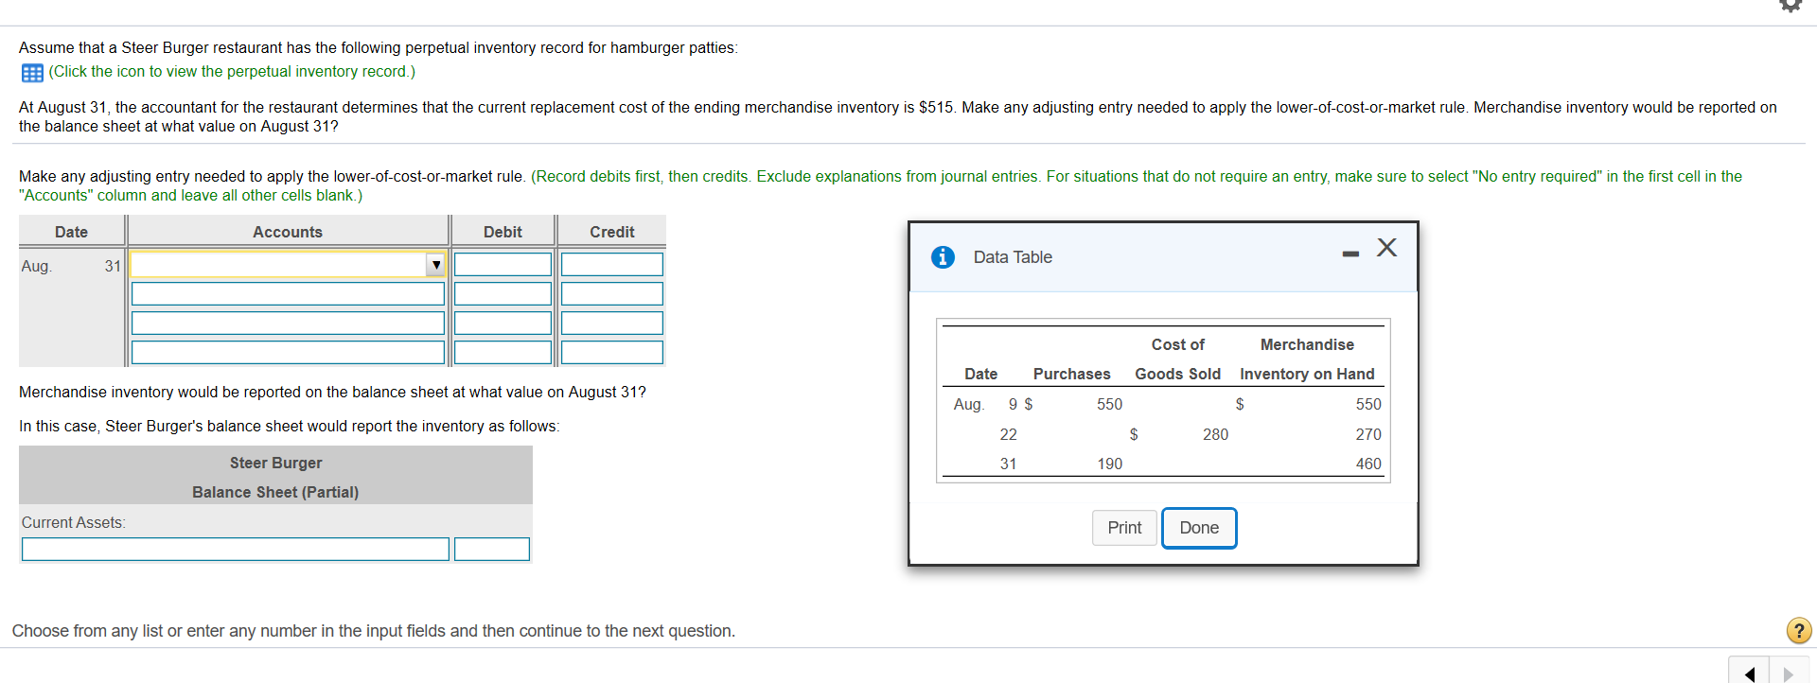This screenshot has height=683, width=1817.
Task: Open the help question mark icon
Action: coord(1798,630)
